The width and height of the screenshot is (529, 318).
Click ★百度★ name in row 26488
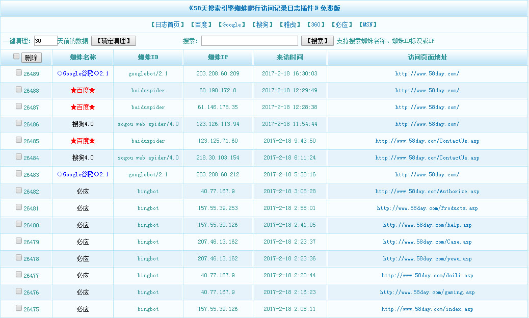pos(83,90)
